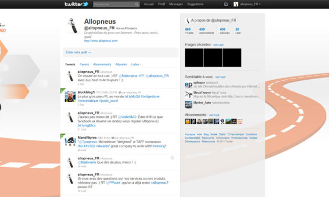Open the #winning hashtag link
Viewport: 329px width, 197px height.
pyautogui.click(x=160, y=146)
